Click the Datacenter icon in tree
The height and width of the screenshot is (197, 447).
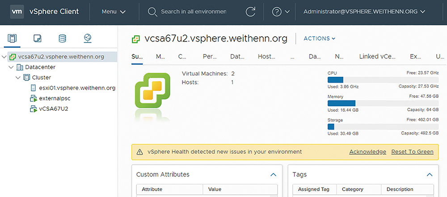[20, 67]
